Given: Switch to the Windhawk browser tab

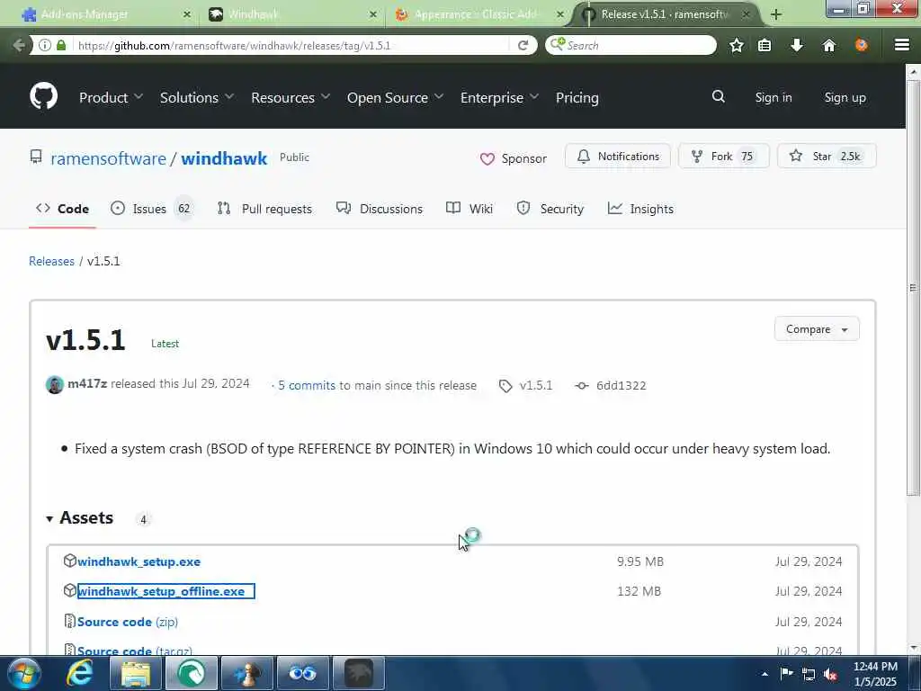Looking at the screenshot, I should coord(294,14).
